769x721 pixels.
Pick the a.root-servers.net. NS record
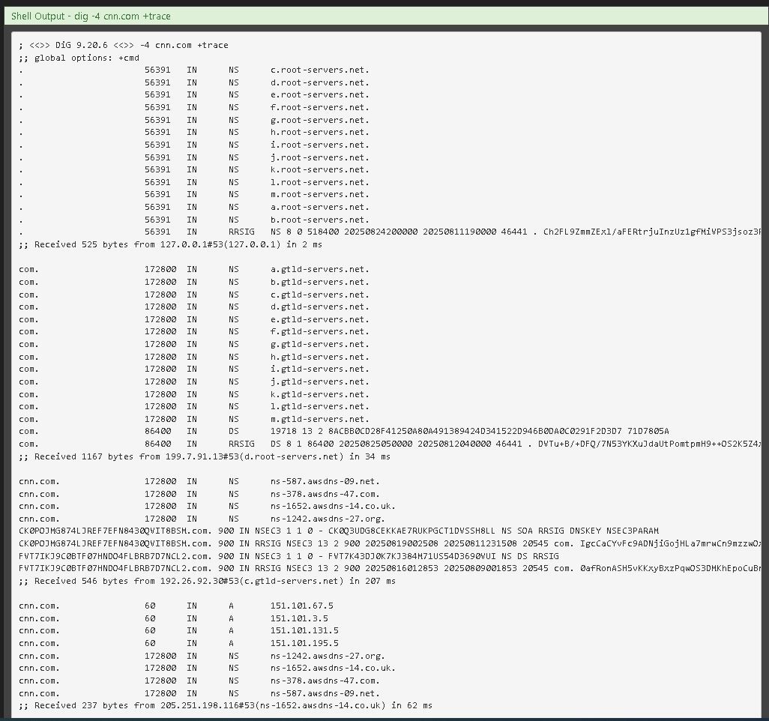(194, 208)
